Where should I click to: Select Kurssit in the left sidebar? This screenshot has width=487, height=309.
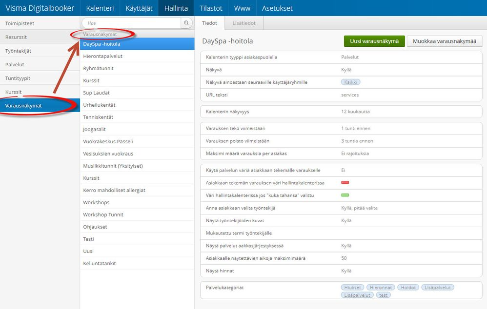[40, 92]
